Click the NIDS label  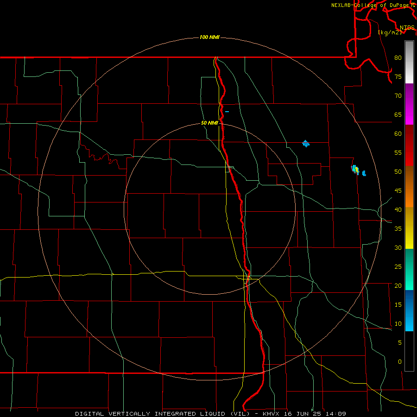click(x=407, y=27)
